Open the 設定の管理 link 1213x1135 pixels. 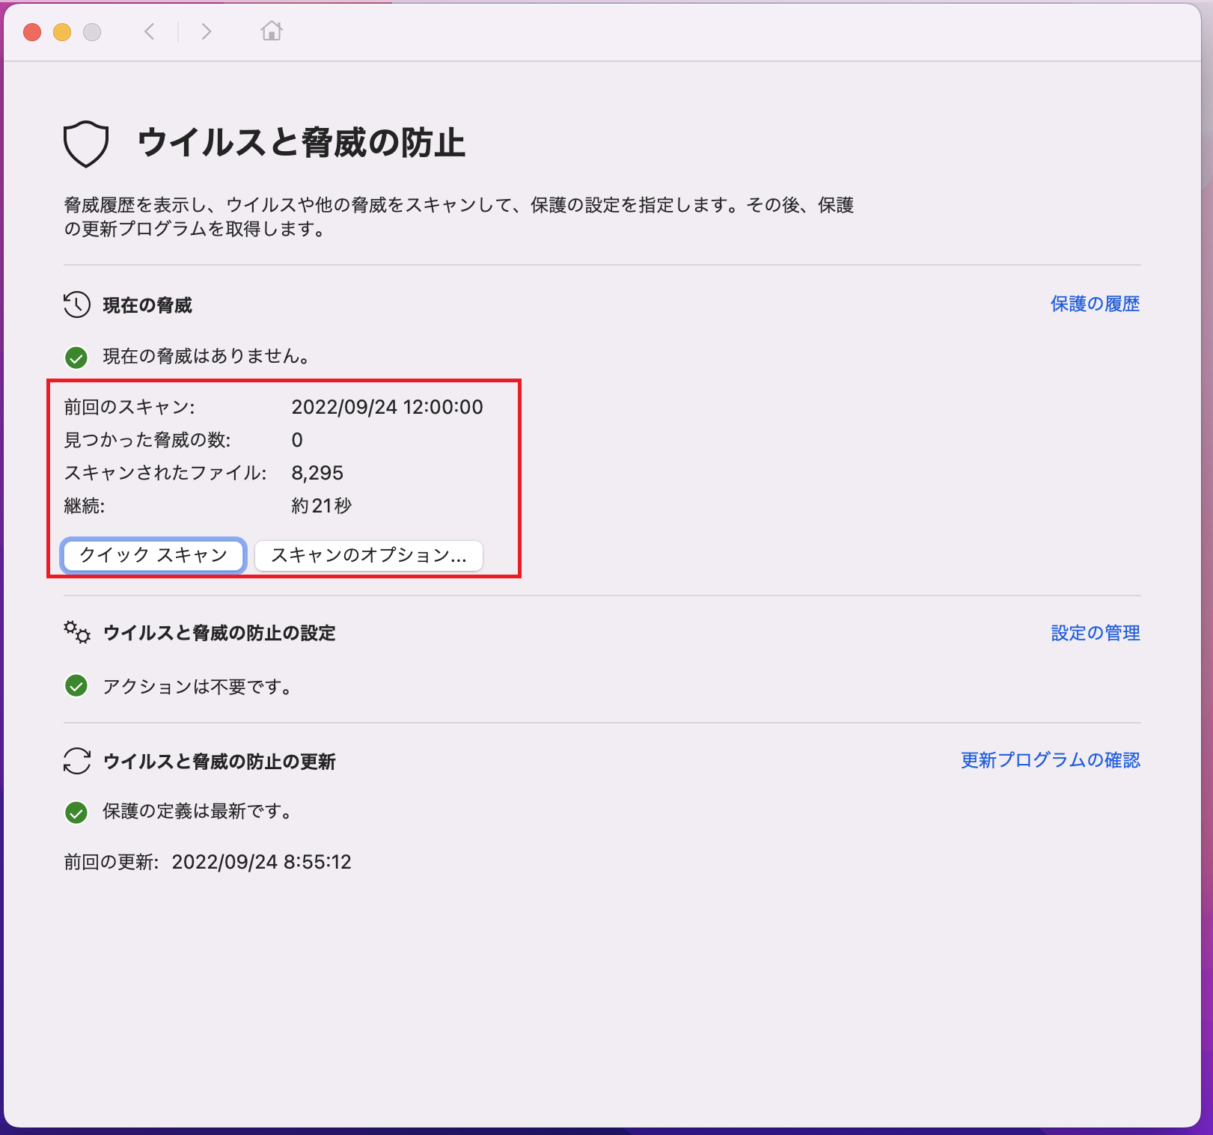tap(1096, 633)
